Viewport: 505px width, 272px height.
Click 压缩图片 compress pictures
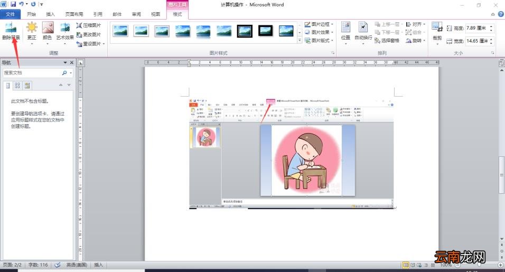(89, 25)
